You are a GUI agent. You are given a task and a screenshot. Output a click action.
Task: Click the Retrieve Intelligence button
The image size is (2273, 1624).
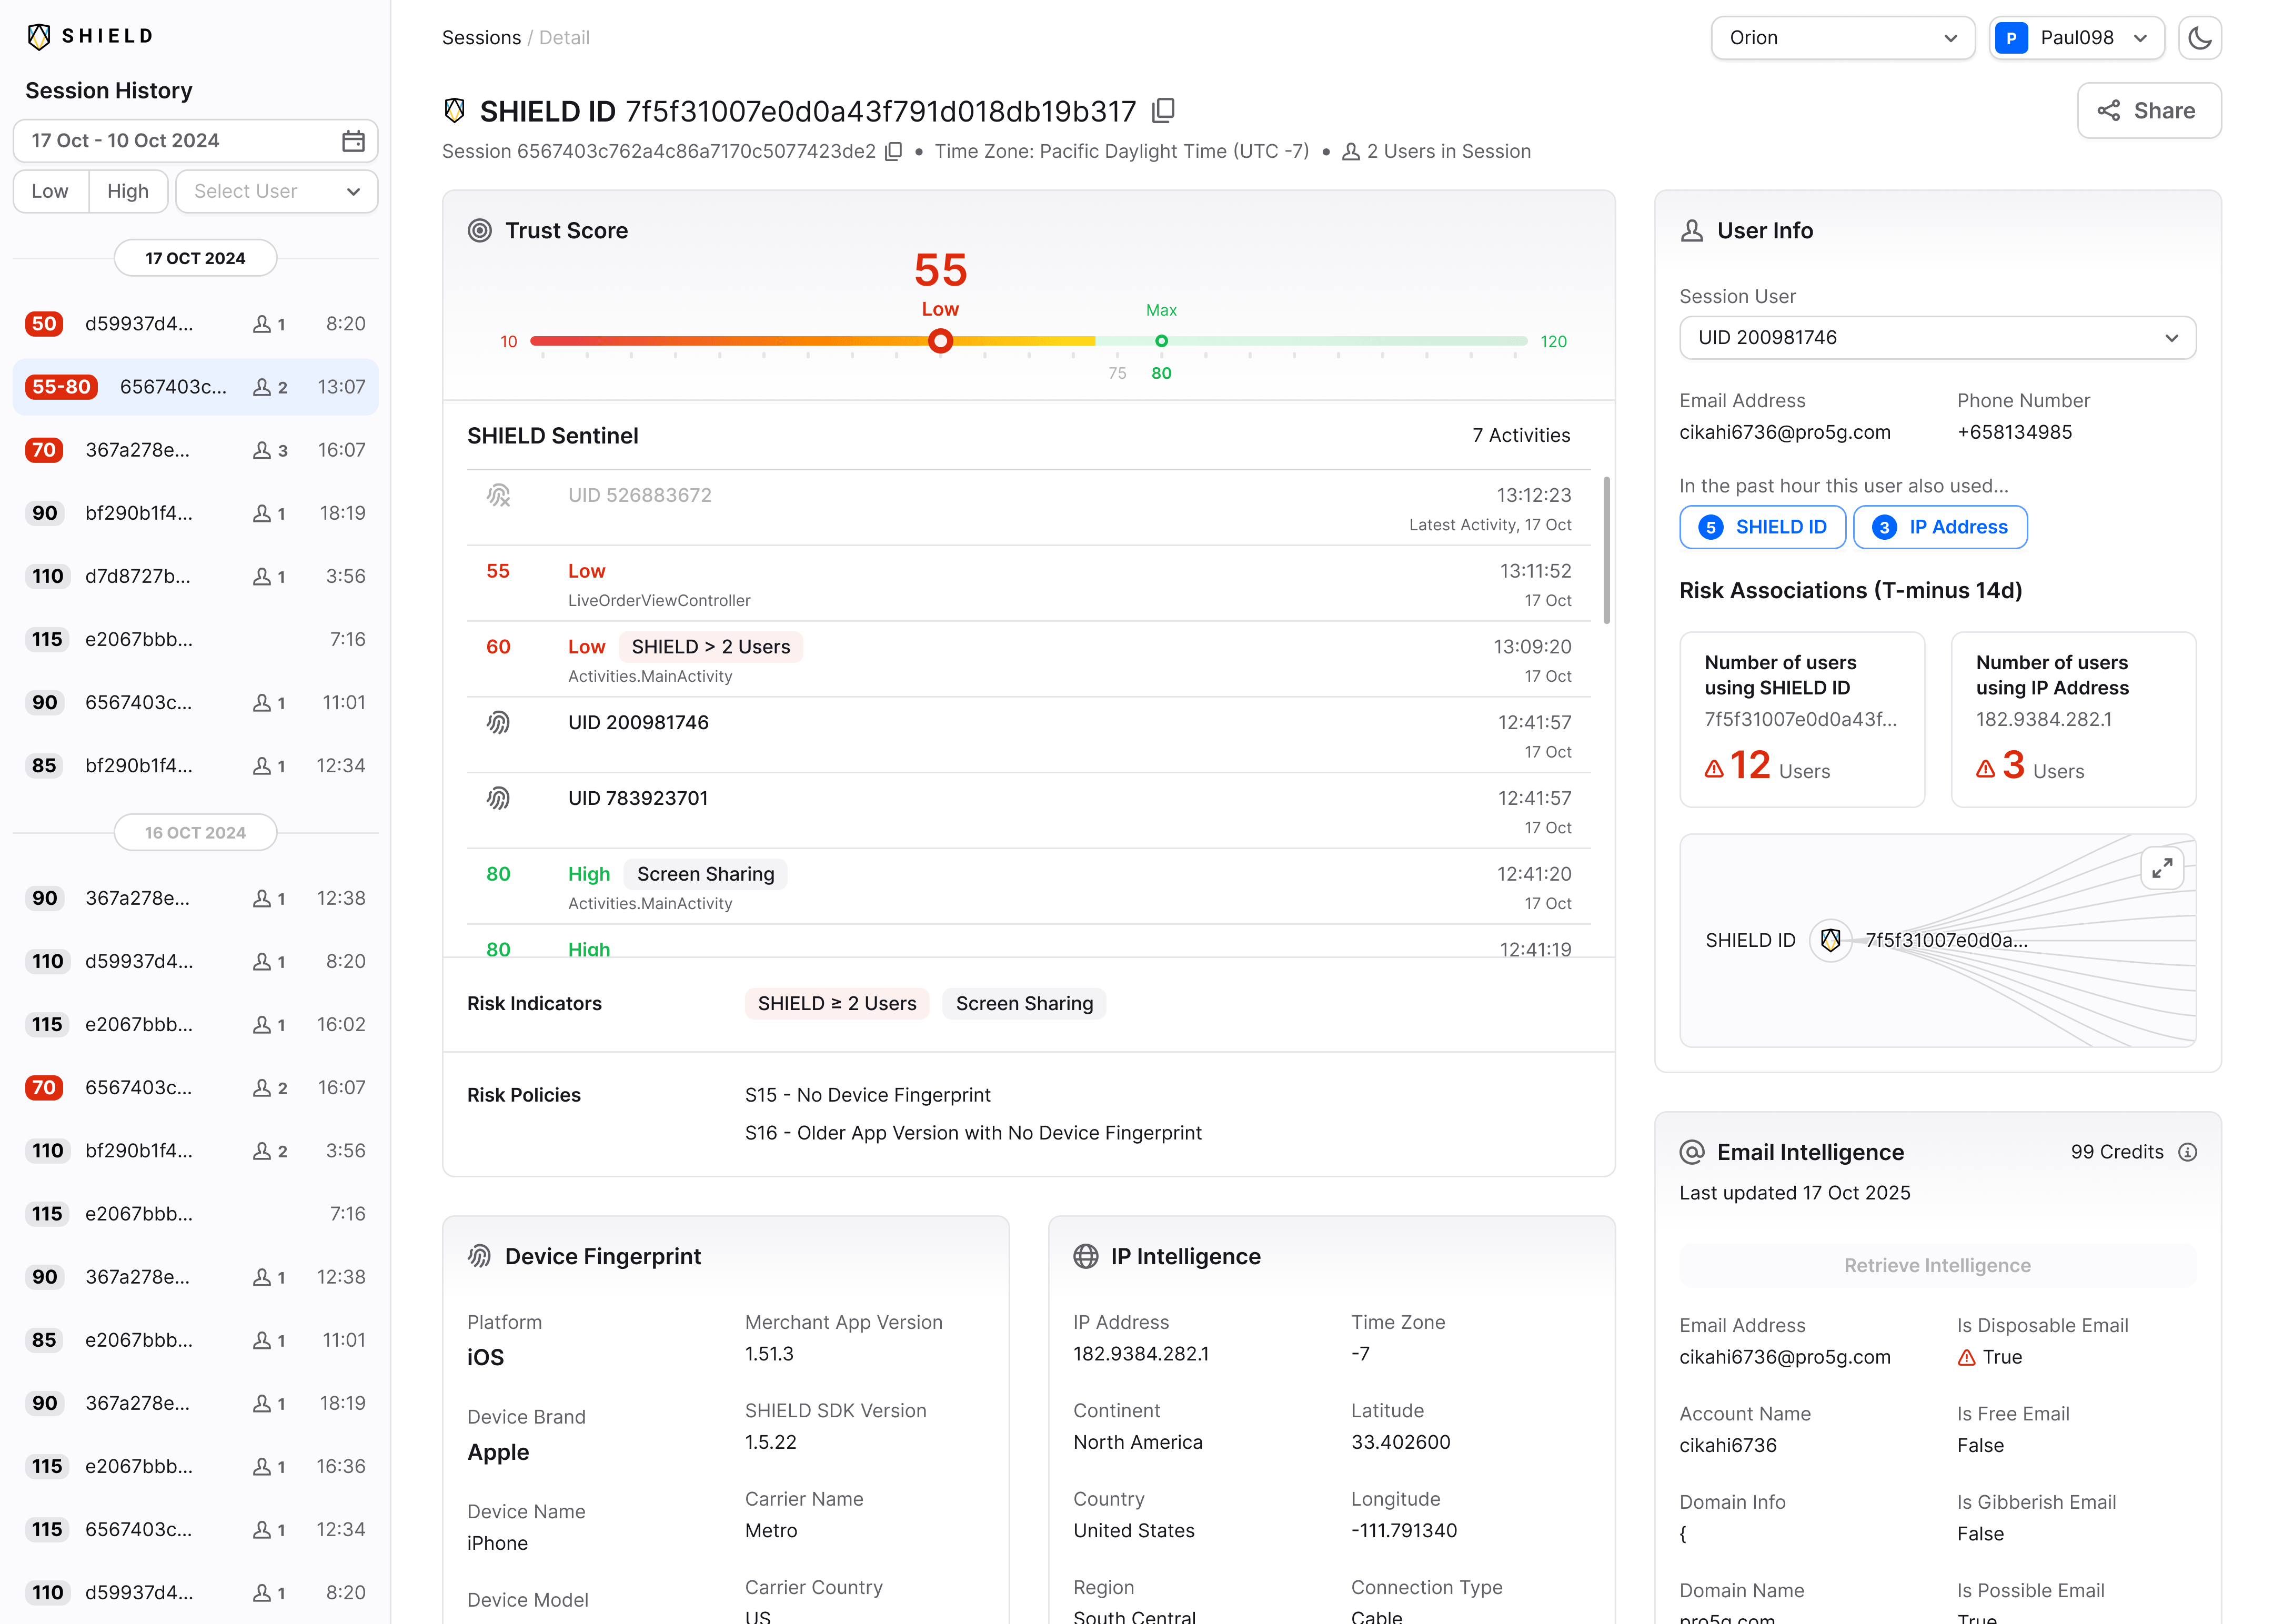point(1937,1265)
